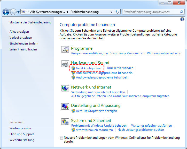Select Alles anzeigen in the sidebar
Image resolution: width=187 pixels, height=149 pixels.
click(x=19, y=32)
